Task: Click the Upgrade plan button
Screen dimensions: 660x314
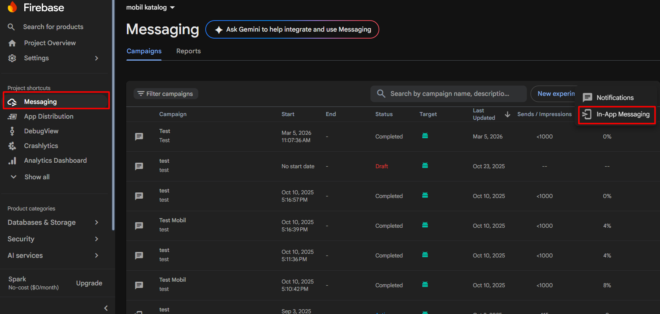Action: (x=89, y=283)
